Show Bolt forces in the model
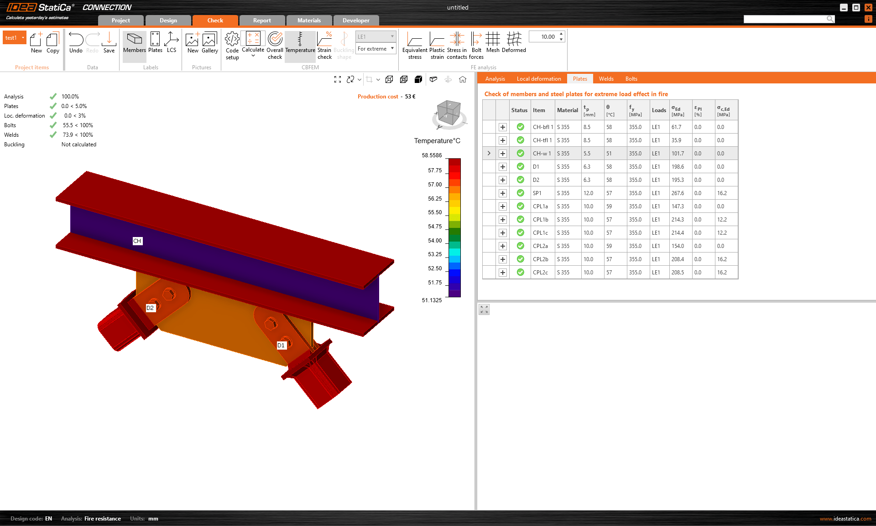The width and height of the screenshot is (876, 526). point(476,44)
